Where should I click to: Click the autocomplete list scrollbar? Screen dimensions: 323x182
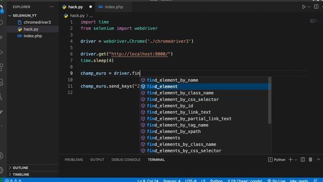pyautogui.click(x=270, y=100)
